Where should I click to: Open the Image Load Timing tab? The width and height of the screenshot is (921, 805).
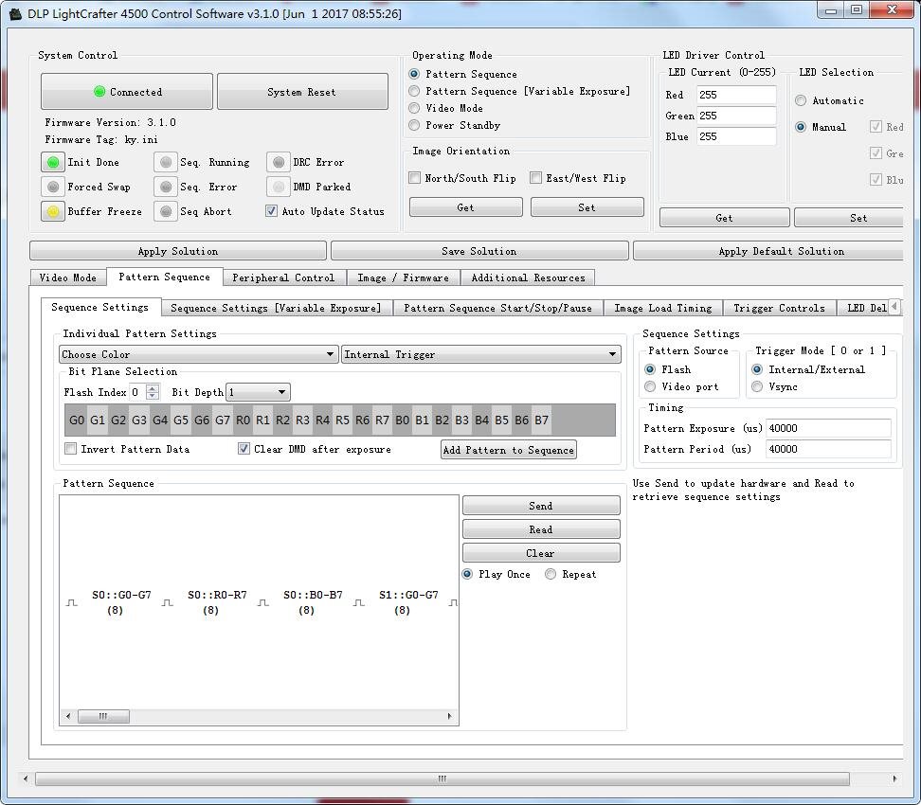click(662, 308)
